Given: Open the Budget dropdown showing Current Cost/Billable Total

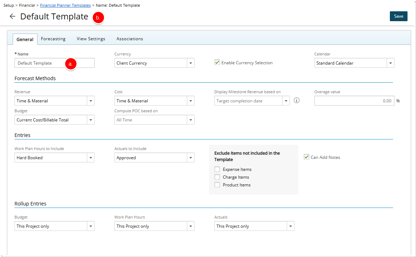Looking at the screenshot, I should pyautogui.click(x=91, y=120).
